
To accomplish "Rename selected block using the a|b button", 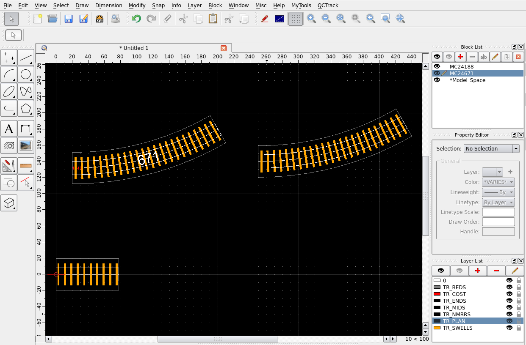I will (483, 57).
